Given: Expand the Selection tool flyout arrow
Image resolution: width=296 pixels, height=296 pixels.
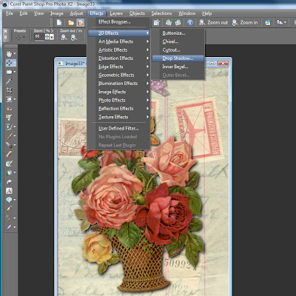Looking at the screenshot, I should (x=15, y=72).
